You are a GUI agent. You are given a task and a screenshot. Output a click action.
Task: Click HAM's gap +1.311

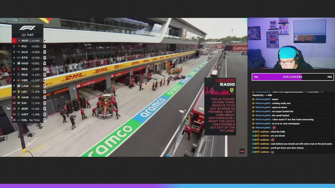[35, 97]
